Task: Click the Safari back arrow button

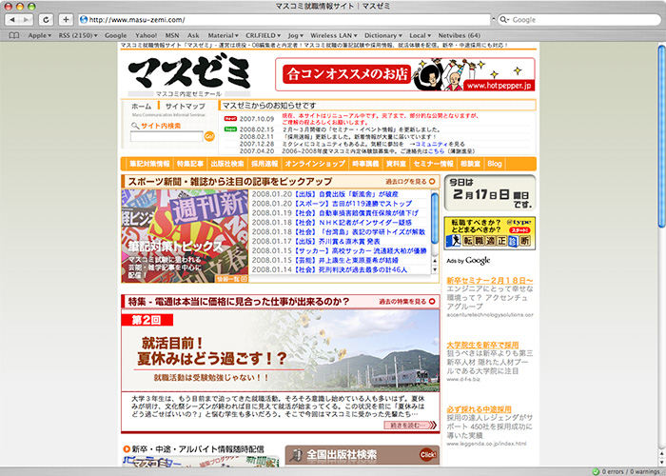Action: (x=11, y=20)
